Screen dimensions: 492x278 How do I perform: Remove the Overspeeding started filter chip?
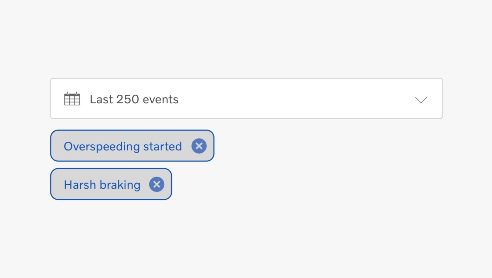199,146
